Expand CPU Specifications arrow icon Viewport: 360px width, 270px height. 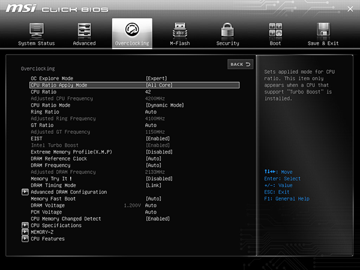click(25, 225)
